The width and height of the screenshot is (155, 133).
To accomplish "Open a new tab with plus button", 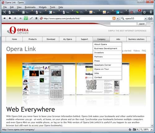I will click(x=144, y=12).
